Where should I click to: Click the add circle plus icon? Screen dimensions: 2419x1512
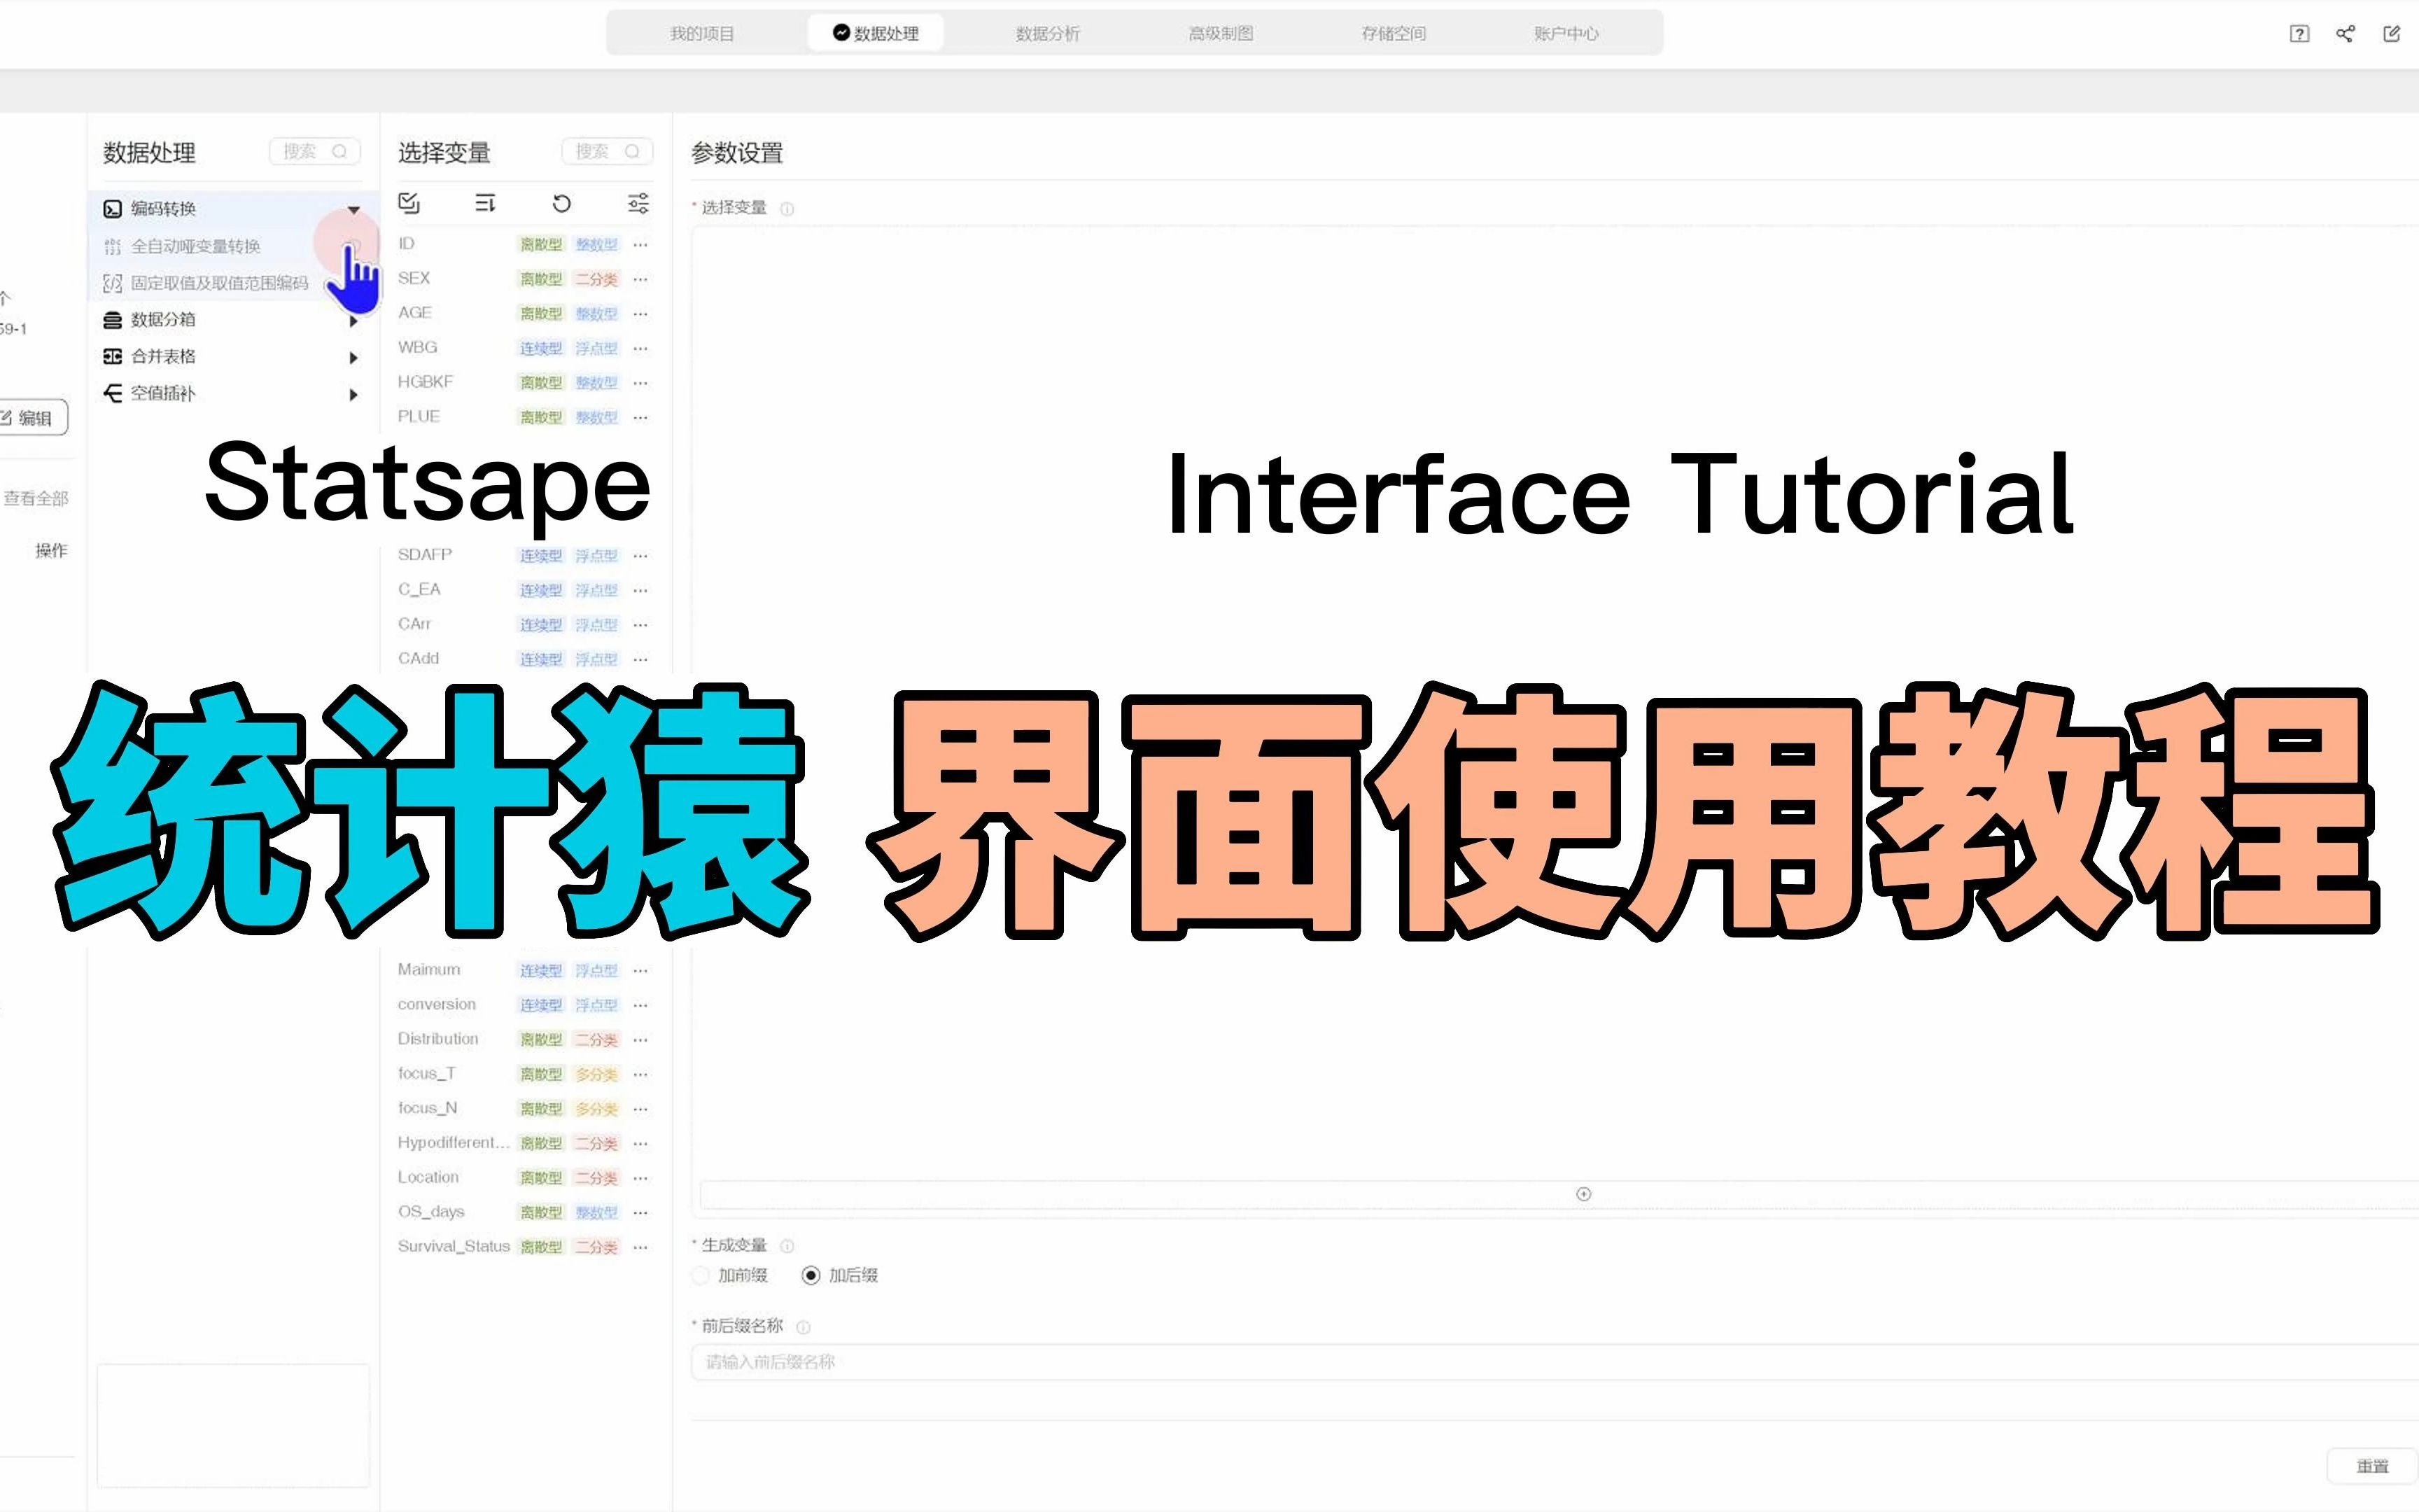[1583, 1194]
